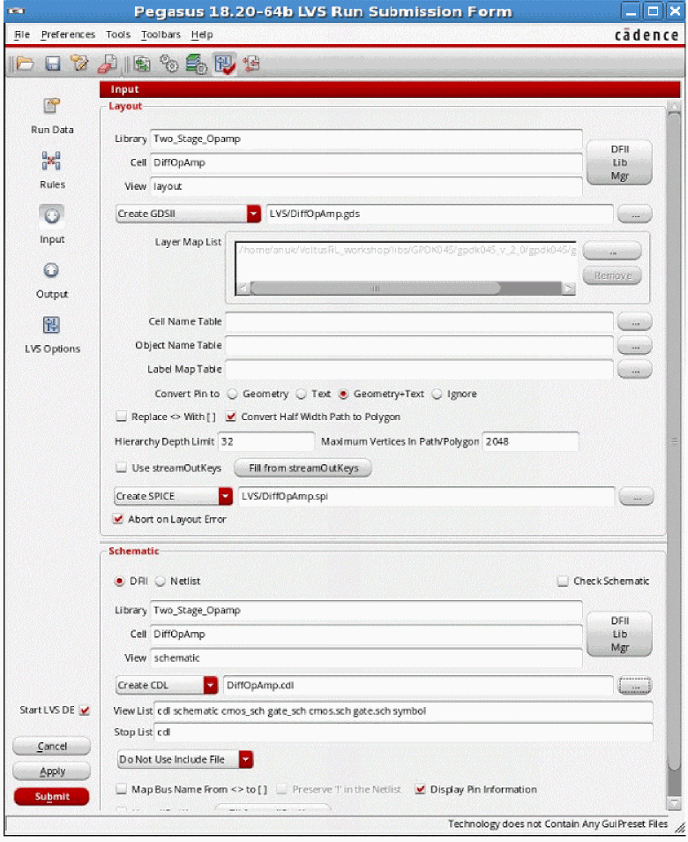The height and width of the screenshot is (842, 688).
Task: Browse for the GDSII file path
Action: (635, 214)
